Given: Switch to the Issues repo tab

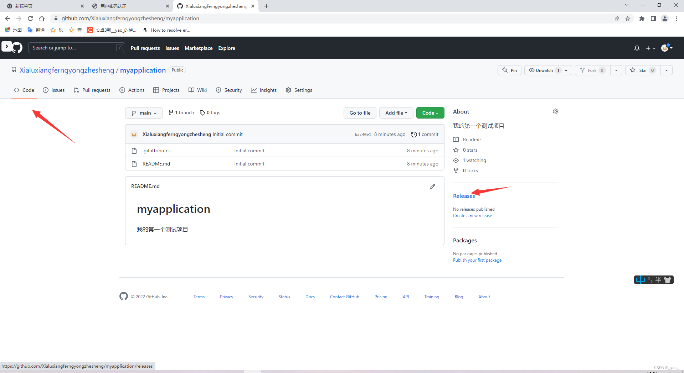Looking at the screenshot, I should pyautogui.click(x=54, y=90).
